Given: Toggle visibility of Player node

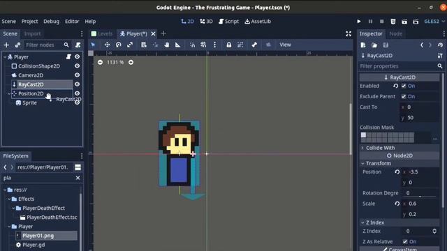Looking at the screenshot, I should [77, 56].
